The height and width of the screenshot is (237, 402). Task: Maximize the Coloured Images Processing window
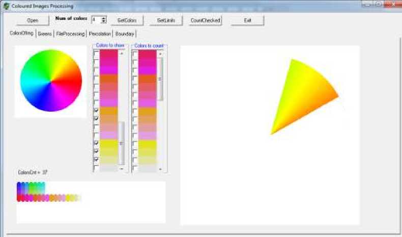click(x=379, y=4)
